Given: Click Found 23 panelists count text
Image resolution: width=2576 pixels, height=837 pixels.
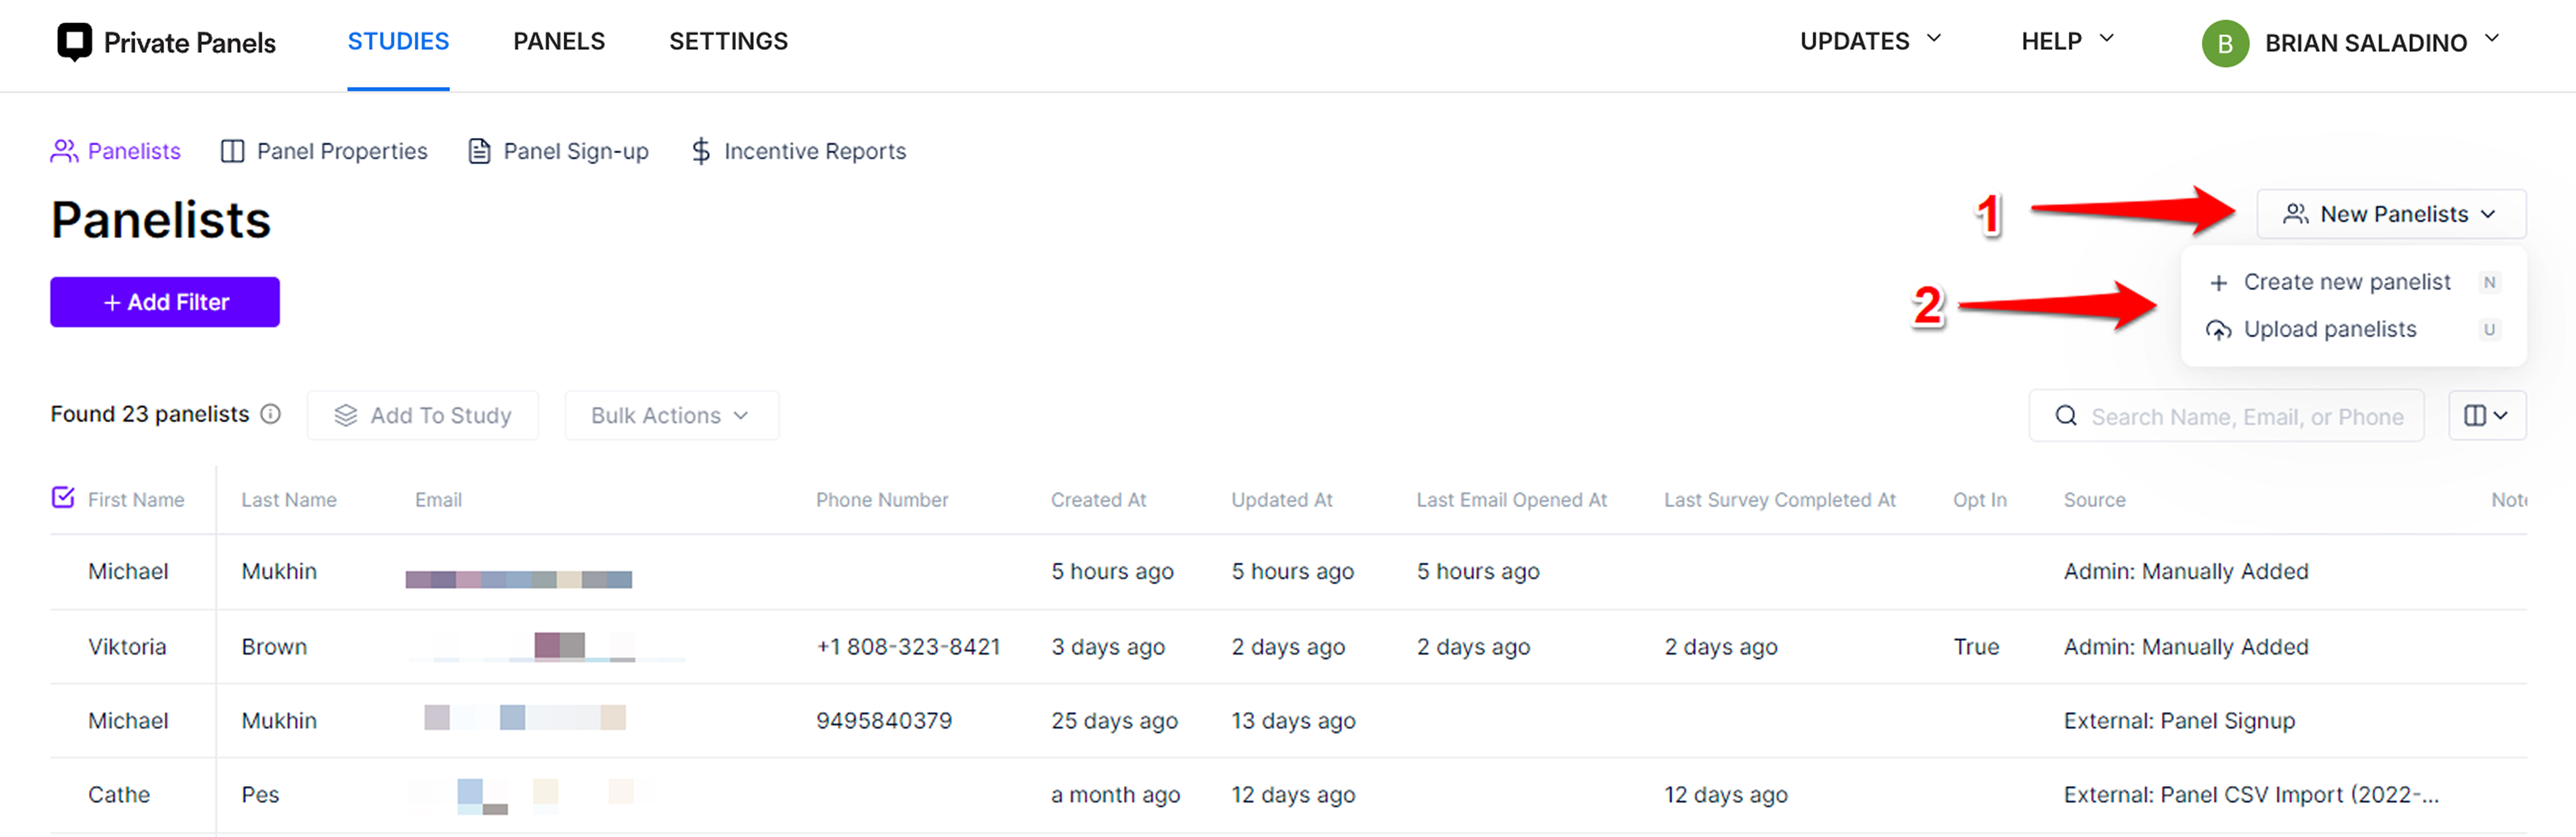Looking at the screenshot, I should (x=150, y=414).
